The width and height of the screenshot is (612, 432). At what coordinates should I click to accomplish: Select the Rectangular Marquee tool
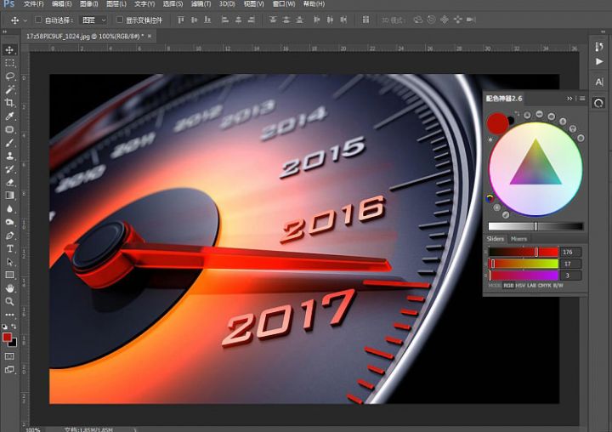(10, 63)
